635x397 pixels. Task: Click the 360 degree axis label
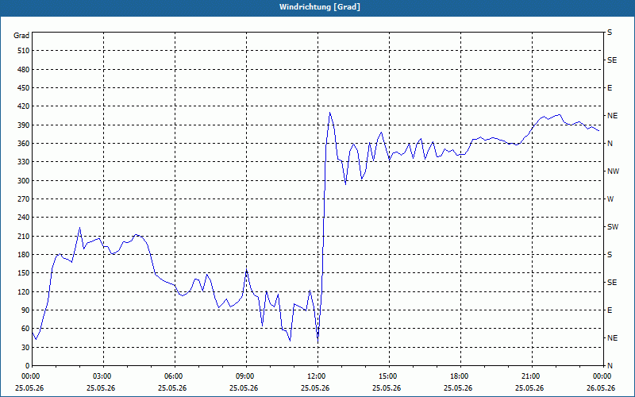point(24,144)
